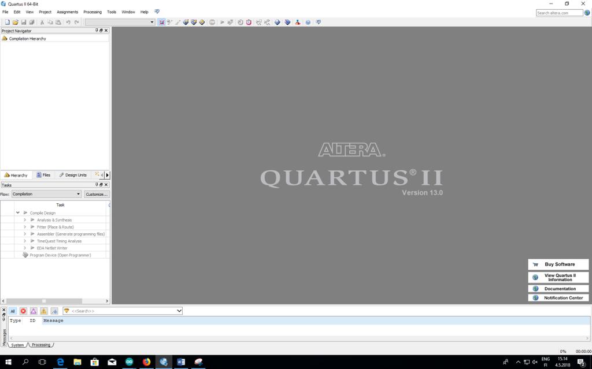Image resolution: width=592 pixels, height=369 pixels.
Task: Click the funnel icon in message search box
Action: click(67, 311)
